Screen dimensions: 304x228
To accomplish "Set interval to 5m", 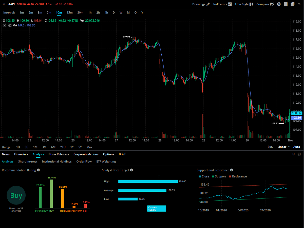I will 49,12.
